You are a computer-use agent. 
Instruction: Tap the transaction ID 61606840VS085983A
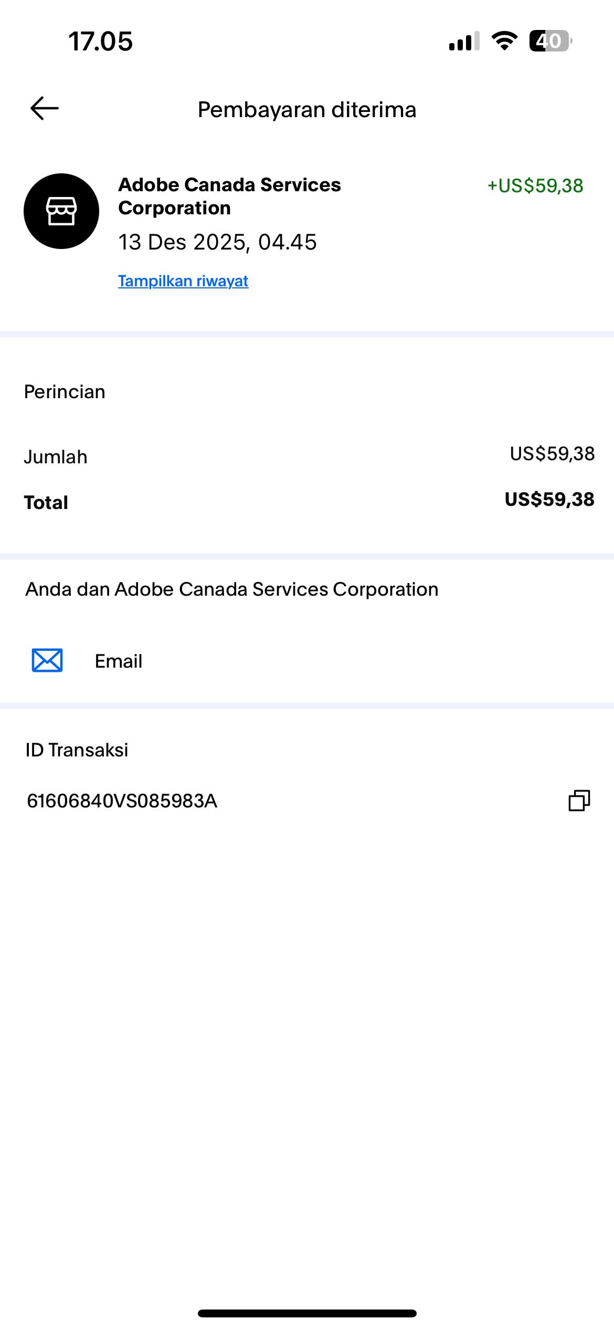[x=122, y=801]
